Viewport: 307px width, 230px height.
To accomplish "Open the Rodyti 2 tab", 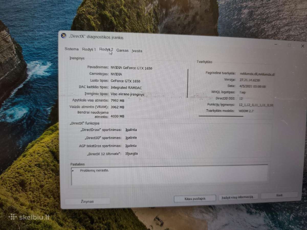I will (x=106, y=50).
